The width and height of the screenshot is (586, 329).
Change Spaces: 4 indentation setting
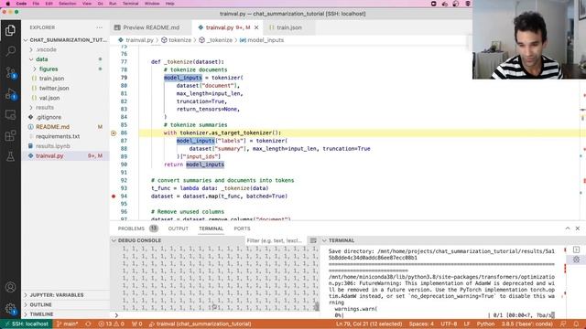click(421, 324)
